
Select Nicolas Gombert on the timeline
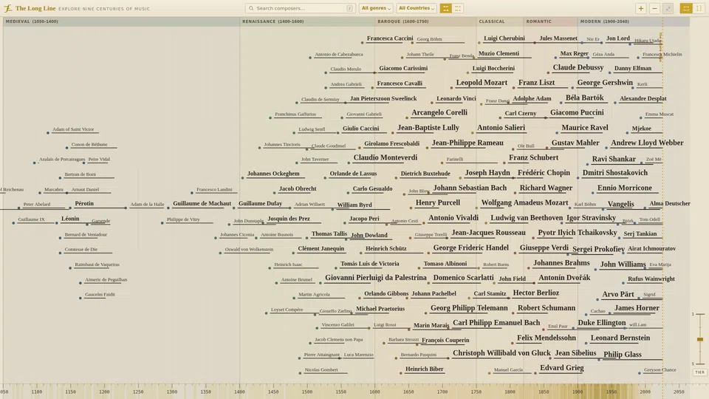[321, 370]
